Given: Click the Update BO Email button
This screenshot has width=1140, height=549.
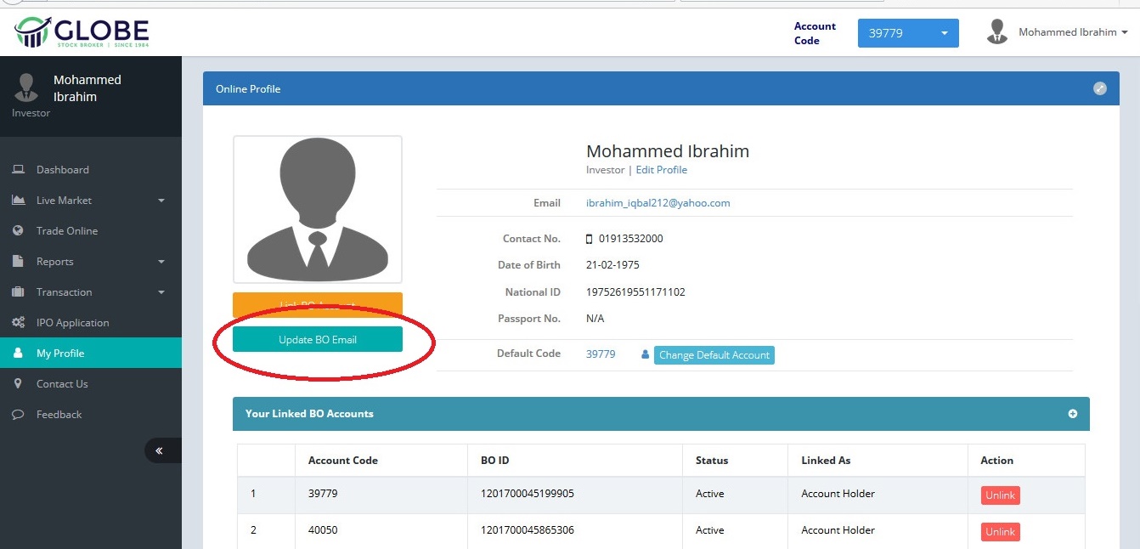Looking at the screenshot, I should (x=318, y=339).
